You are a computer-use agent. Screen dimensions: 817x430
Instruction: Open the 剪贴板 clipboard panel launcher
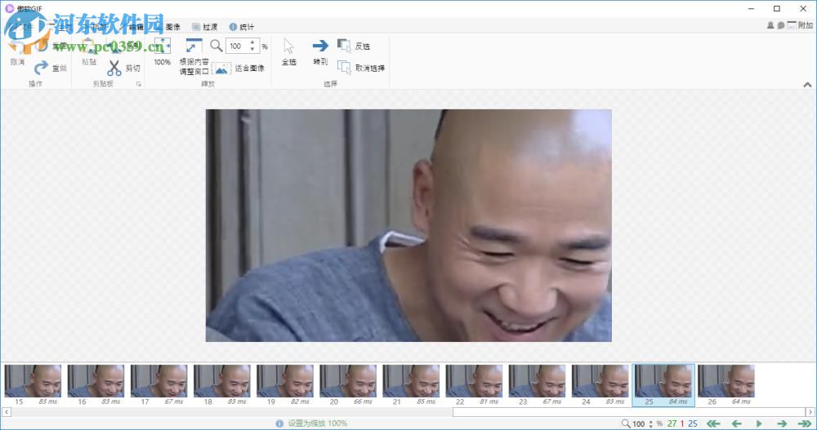139,84
